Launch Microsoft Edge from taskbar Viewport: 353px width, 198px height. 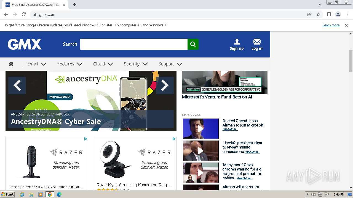pos(59,194)
